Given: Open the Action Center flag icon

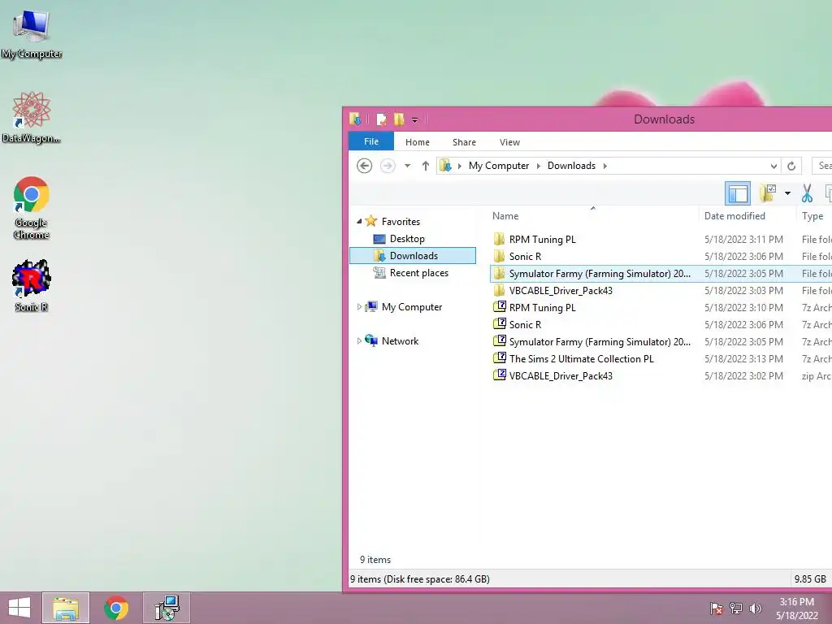Looking at the screenshot, I should tap(716, 608).
